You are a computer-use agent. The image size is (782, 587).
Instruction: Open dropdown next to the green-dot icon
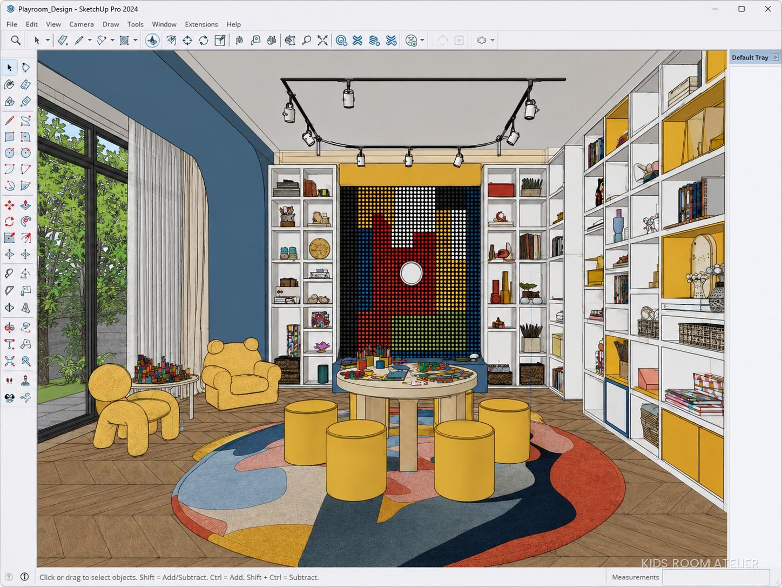point(422,40)
